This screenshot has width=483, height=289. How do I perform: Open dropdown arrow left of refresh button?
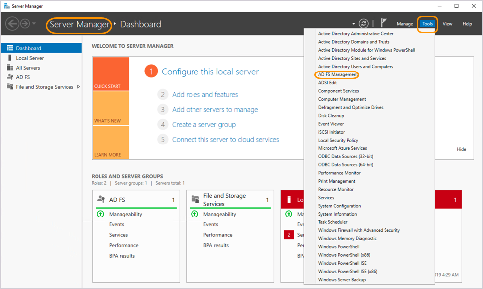coord(353,24)
